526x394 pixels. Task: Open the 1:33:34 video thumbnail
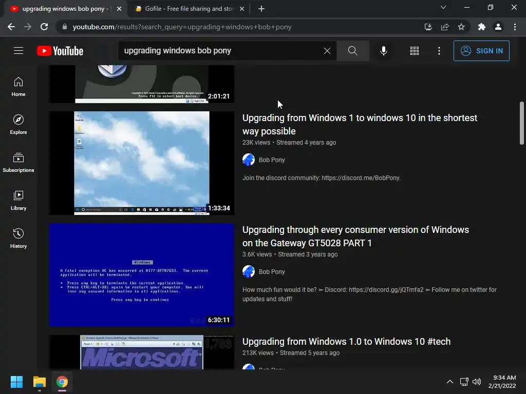tap(142, 163)
